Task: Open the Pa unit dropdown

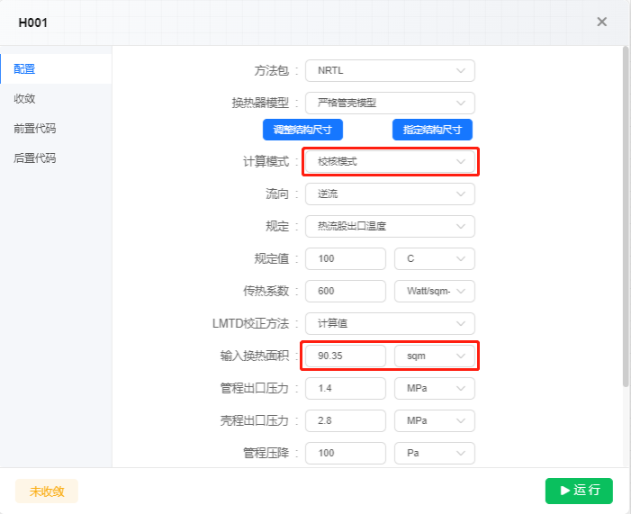Action: click(x=435, y=453)
